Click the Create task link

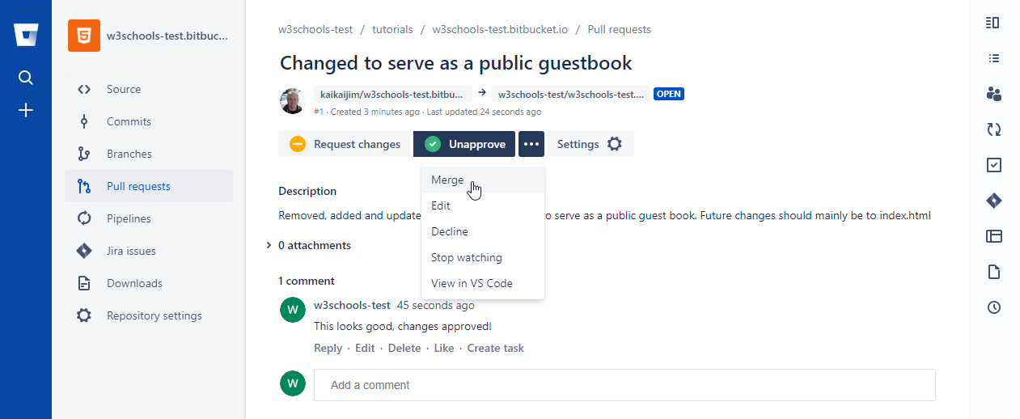495,348
